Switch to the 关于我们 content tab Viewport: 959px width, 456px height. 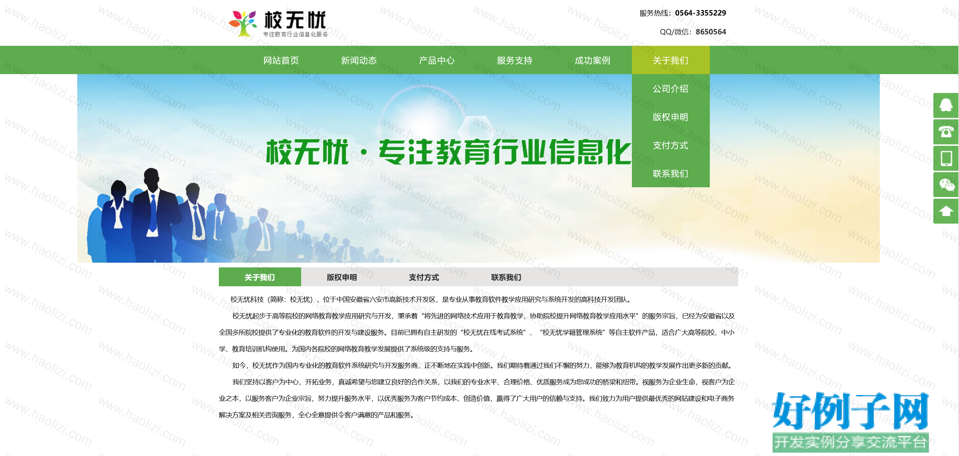coord(260,277)
